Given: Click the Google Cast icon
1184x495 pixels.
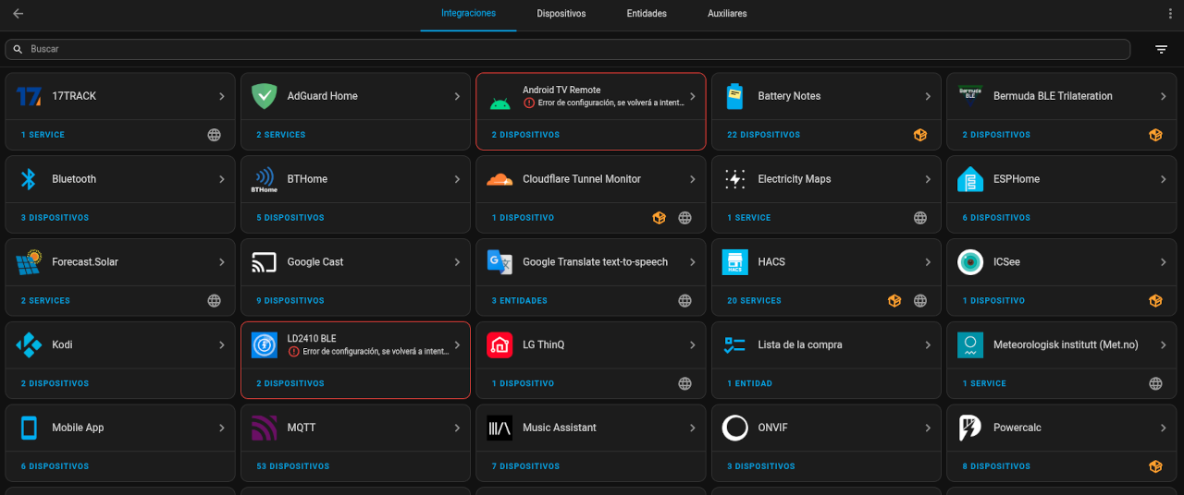Looking at the screenshot, I should [x=265, y=262].
